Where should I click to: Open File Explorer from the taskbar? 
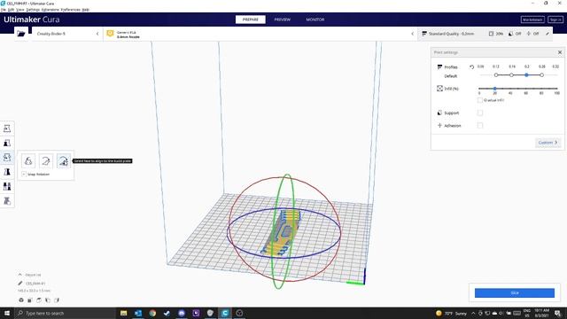124,313
